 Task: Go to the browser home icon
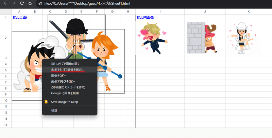pos(30,3)
